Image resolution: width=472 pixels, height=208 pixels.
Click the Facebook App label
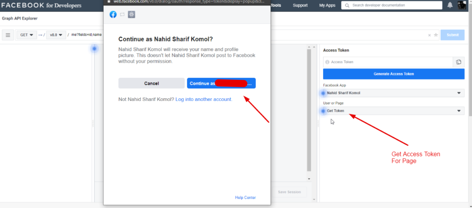pos(335,85)
